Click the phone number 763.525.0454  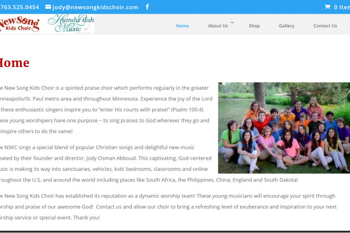tap(19, 7)
